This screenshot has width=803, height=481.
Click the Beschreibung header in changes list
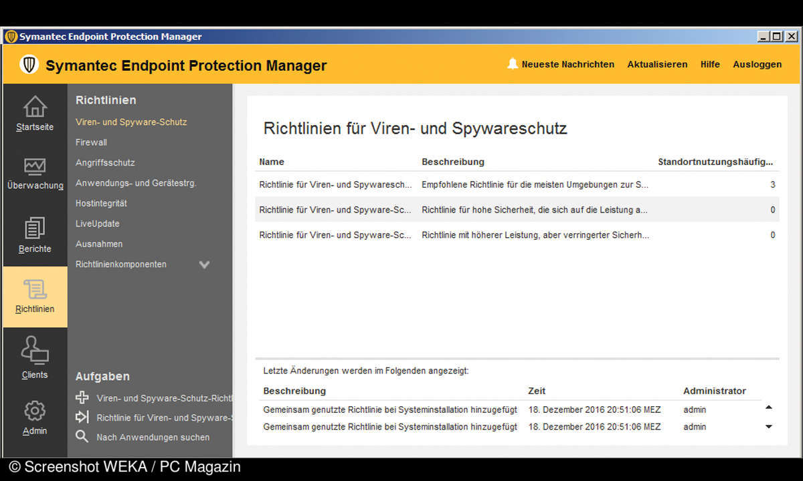click(294, 391)
